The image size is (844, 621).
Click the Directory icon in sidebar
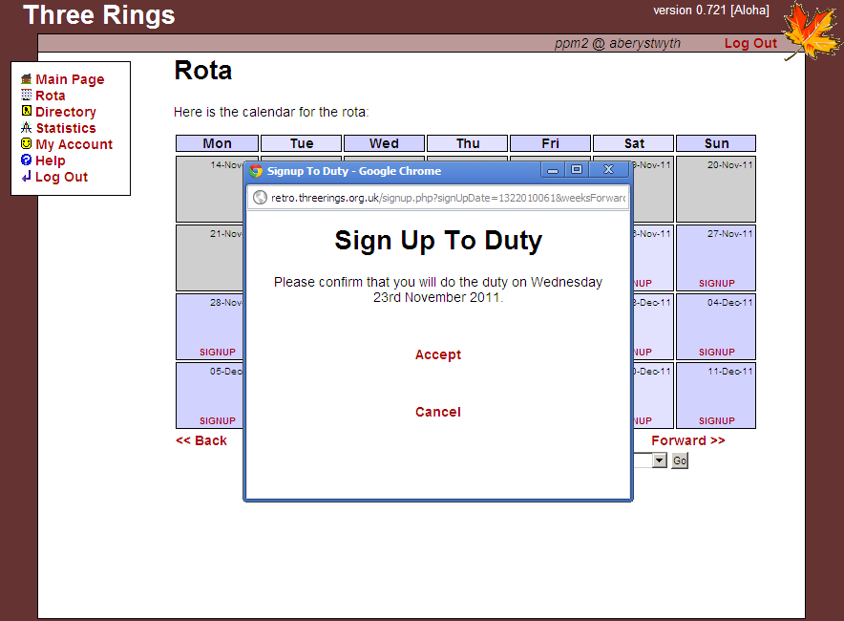pos(27,112)
